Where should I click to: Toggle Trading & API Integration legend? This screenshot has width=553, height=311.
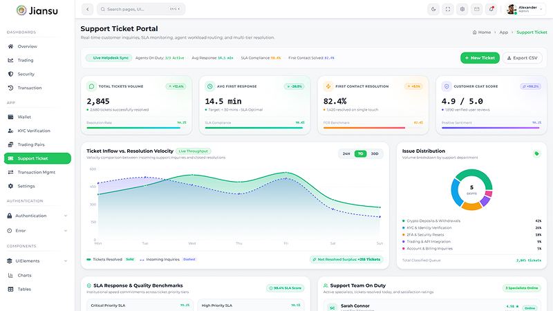click(427, 241)
